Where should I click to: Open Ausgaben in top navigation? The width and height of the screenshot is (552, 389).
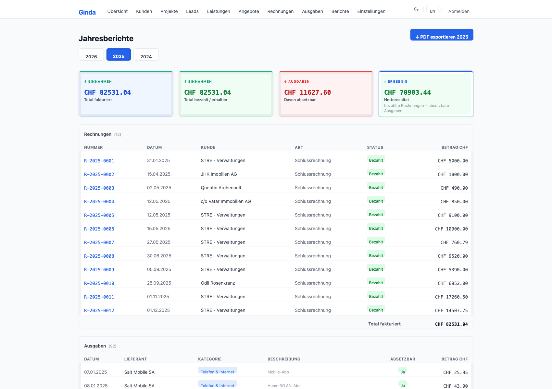[x=312, y=11]
